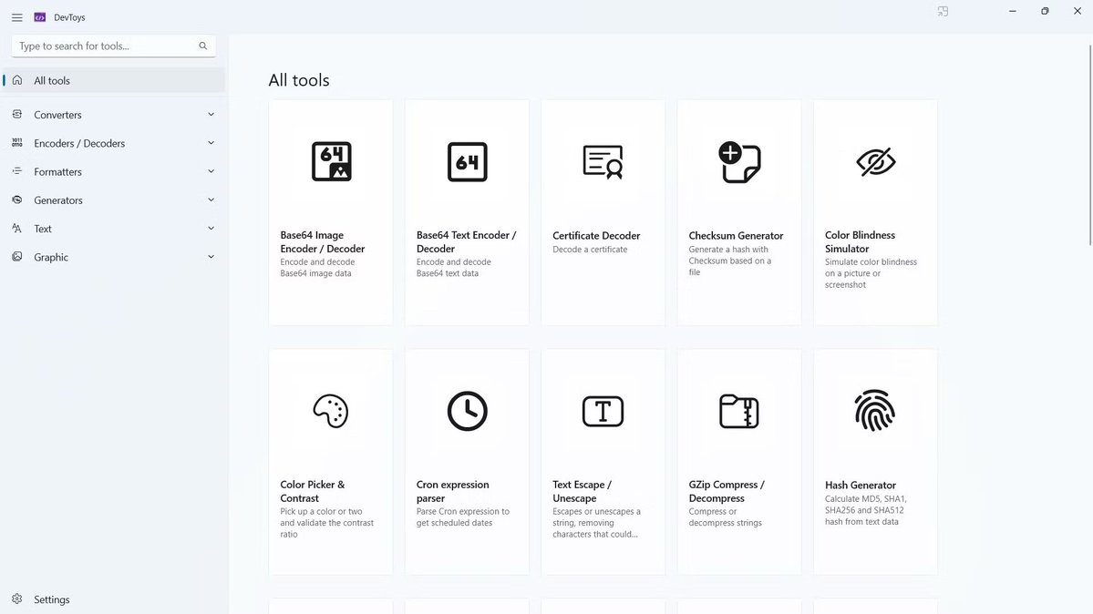
Task: Expand the Encoders / Decoders chevron
Action: (211, 143)
